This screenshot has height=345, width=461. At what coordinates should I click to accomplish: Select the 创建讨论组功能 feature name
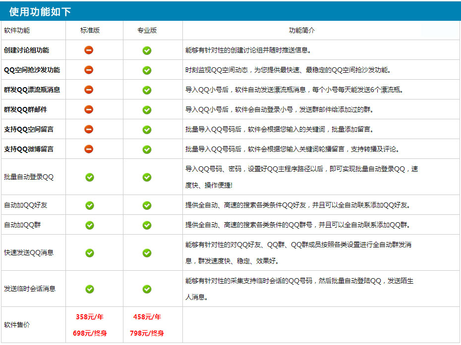[x=26, y=50]
